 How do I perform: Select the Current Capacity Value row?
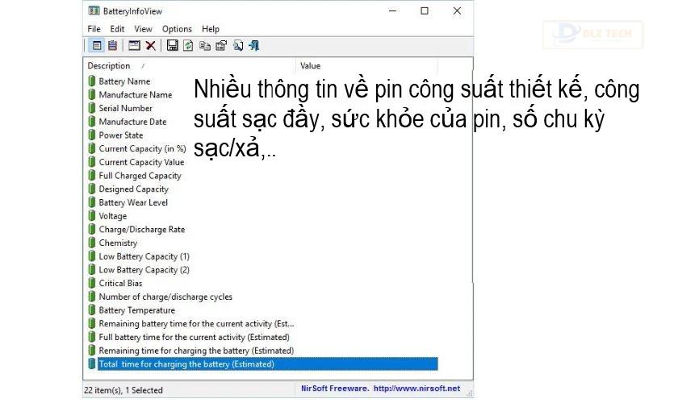tap(141, 162)
